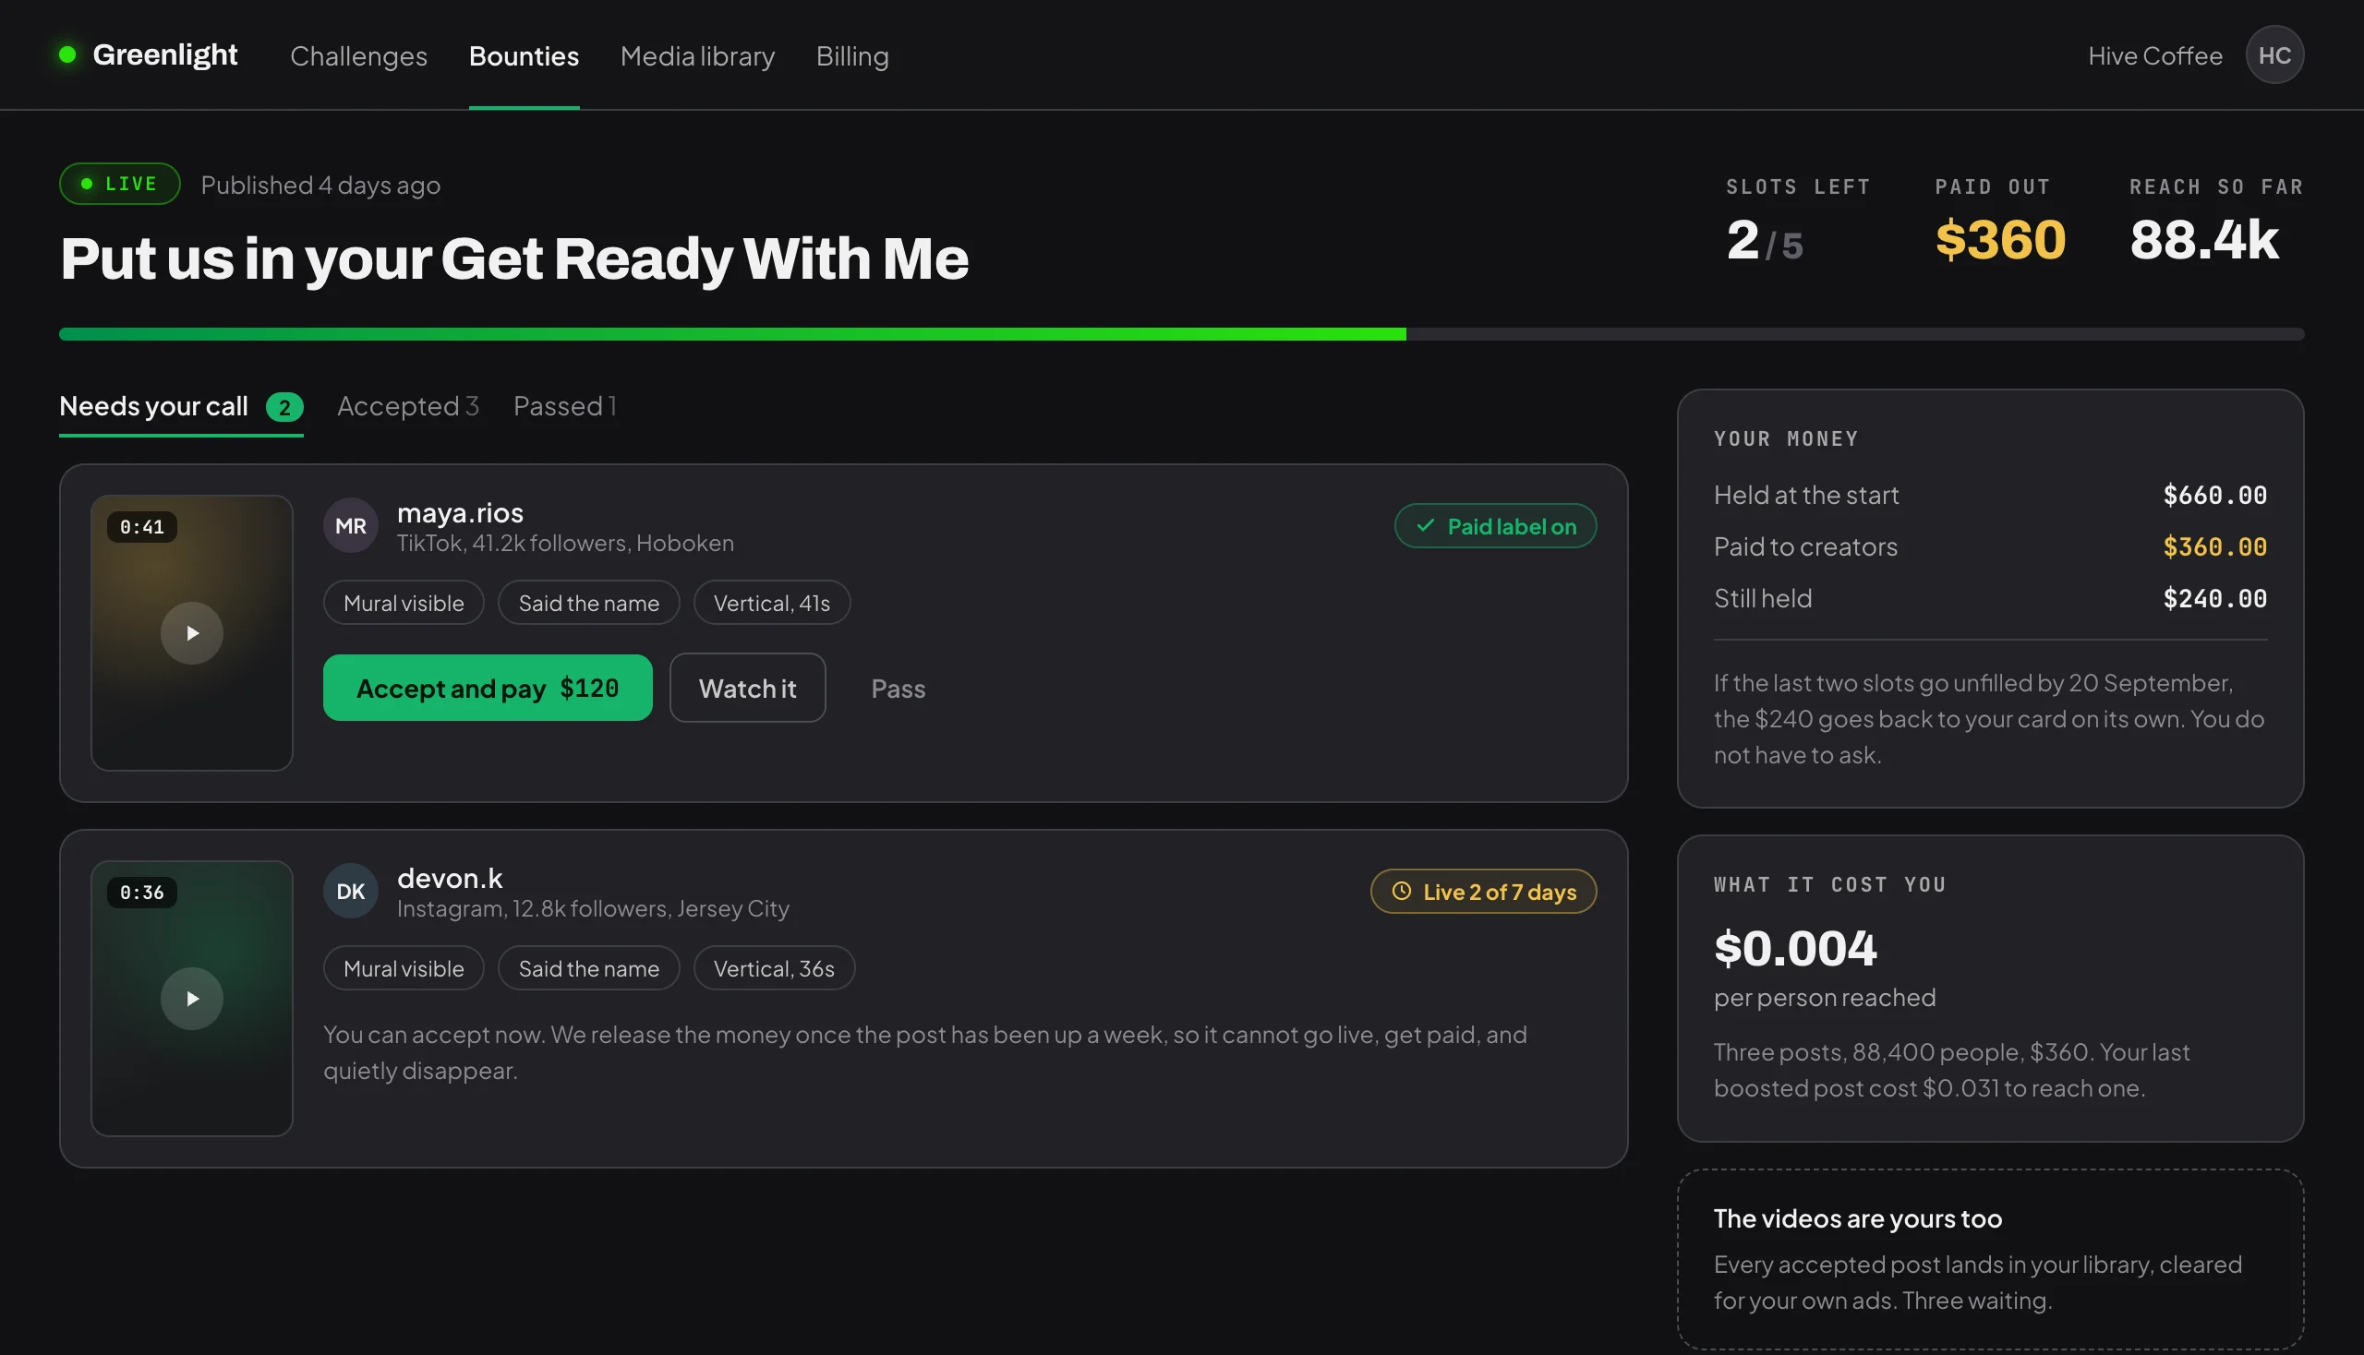Click the green Greenlight logo dot
2364x1355 pixels.
click(x=67, y=54)
